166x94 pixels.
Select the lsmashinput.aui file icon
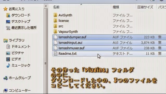55,43
